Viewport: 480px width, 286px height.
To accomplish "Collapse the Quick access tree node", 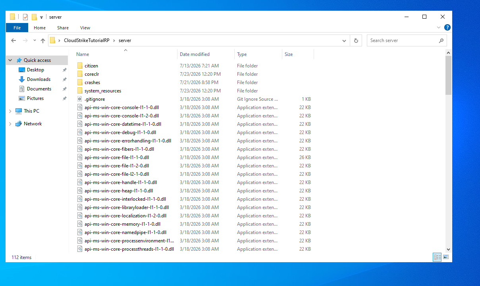I will click(10, 60).
